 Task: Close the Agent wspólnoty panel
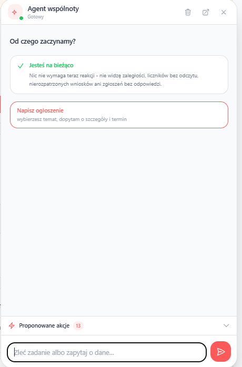(224, 12)
